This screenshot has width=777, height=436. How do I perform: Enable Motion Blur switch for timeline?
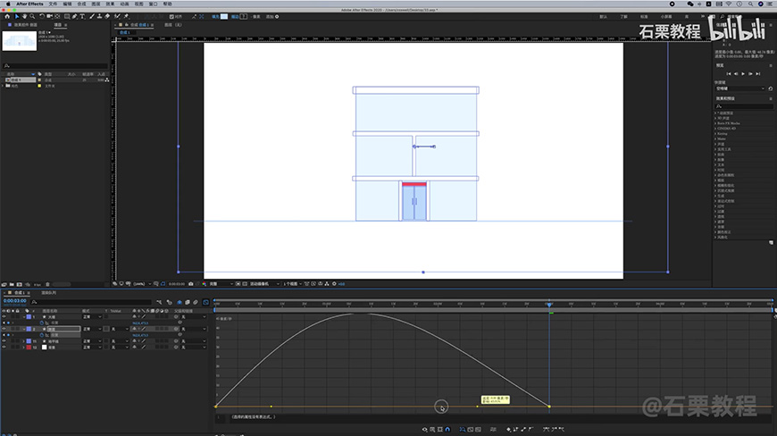[196, 302]
